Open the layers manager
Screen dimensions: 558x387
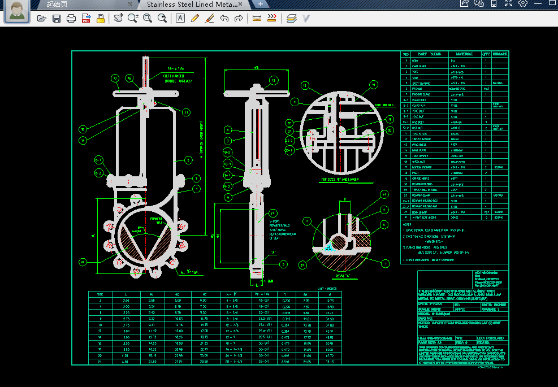click(x=292, y=18)
